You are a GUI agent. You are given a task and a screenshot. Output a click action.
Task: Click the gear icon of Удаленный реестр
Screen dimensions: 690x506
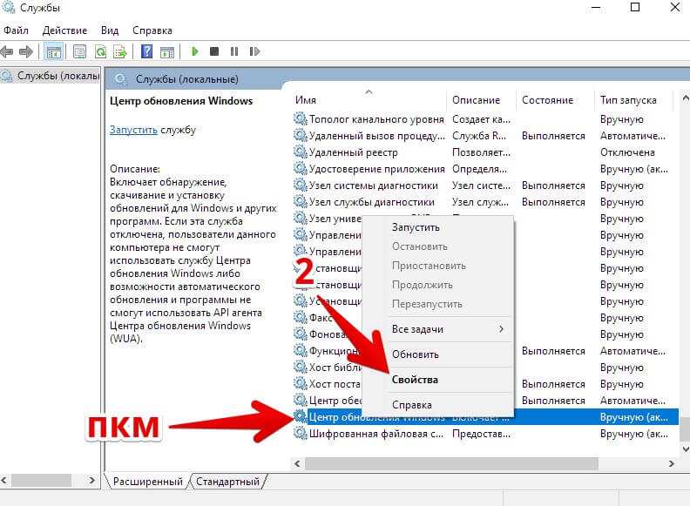tap(301, 152)
